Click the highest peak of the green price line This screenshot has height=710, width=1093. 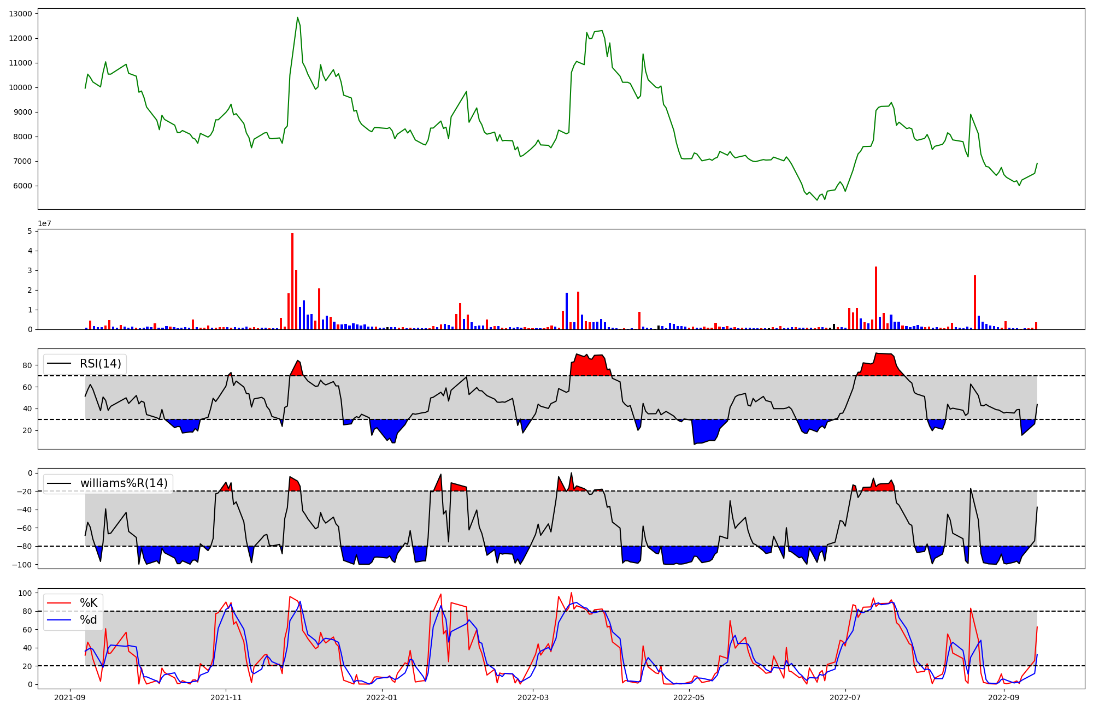click(x=298, y=17)
